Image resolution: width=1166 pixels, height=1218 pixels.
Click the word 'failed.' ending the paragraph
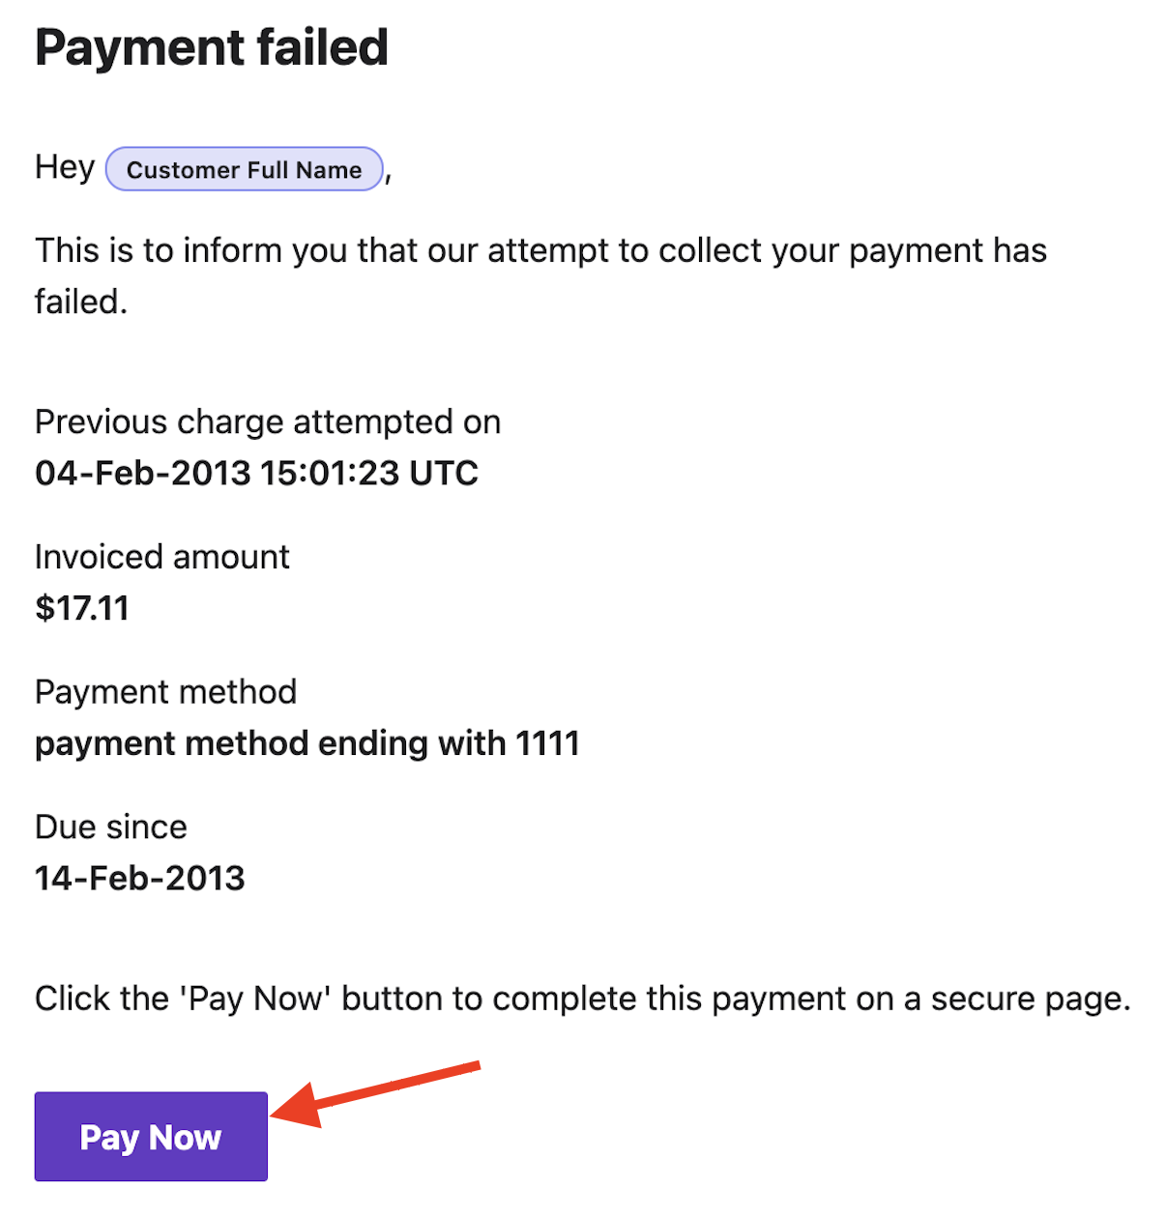pyautogui.click(x=81, y=302)
